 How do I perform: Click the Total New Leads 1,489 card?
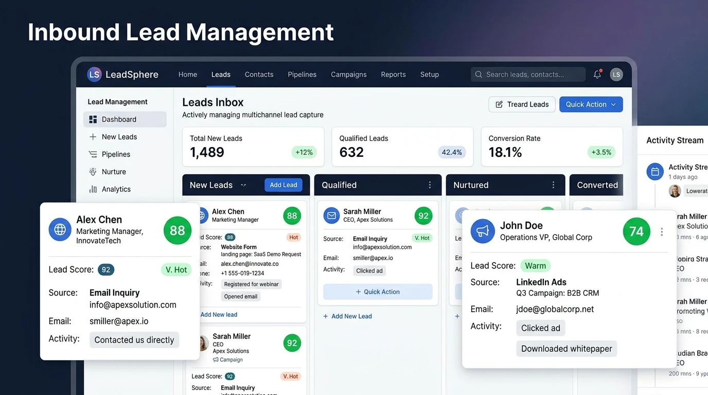click(254, 147)
